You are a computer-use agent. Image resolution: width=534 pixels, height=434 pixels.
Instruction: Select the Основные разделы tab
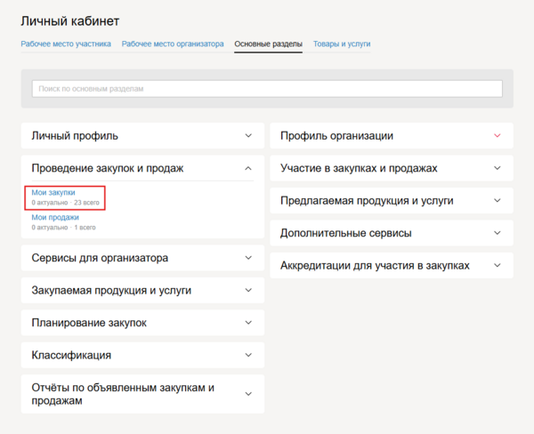click(x=268, y=44)
